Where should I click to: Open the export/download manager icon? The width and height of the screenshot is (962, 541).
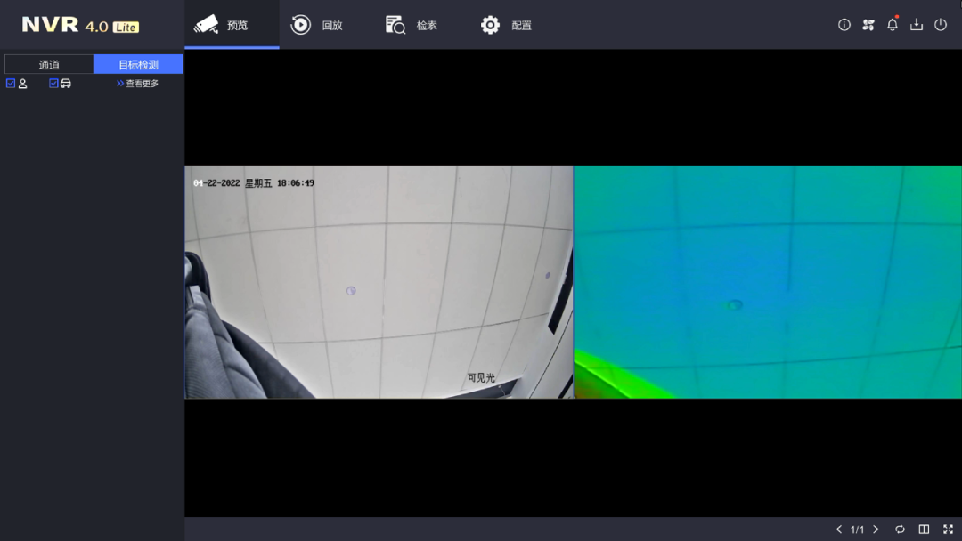(916, 25)
